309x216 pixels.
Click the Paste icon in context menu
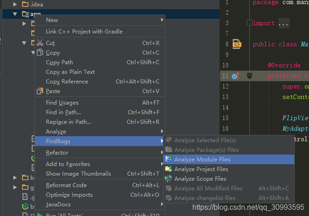click(40, 91)
